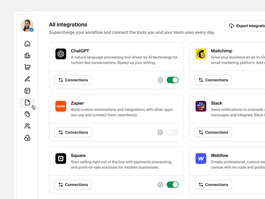Open Square Connections button
This screenshot has width=265, height=199.
(73, 185)
